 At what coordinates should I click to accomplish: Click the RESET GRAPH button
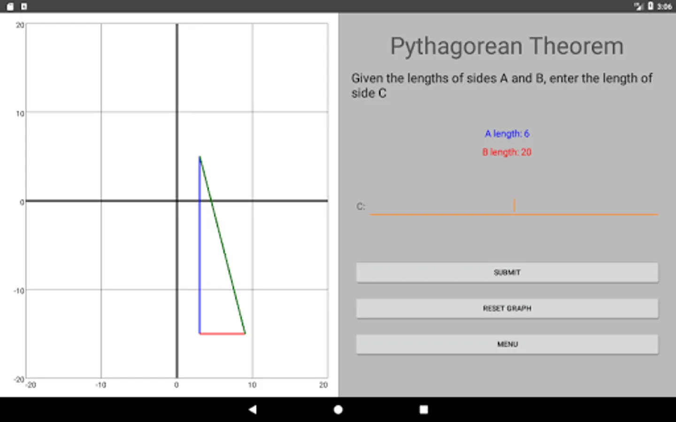pyautogui.click(x=507, y=309)
